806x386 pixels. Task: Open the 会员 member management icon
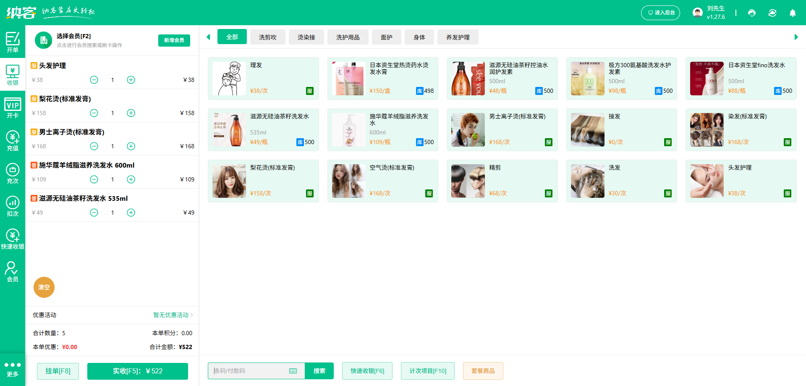click(x=13, y=271)
